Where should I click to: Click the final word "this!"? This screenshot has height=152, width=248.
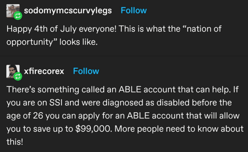(x=15, y=142)
